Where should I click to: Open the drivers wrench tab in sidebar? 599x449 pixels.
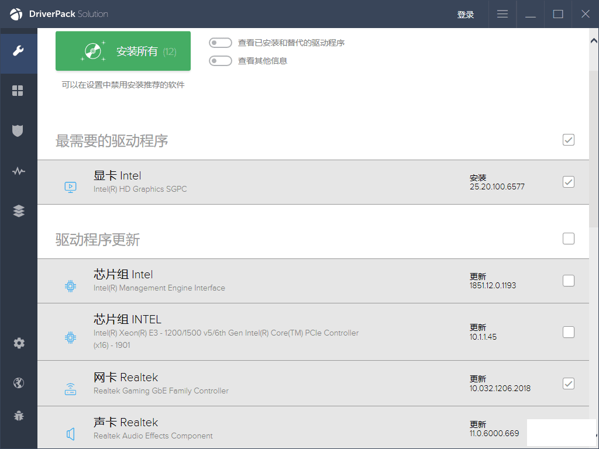pos(18,50)
